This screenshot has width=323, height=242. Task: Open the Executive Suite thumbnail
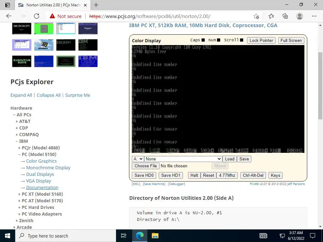(x=22, y=61)
